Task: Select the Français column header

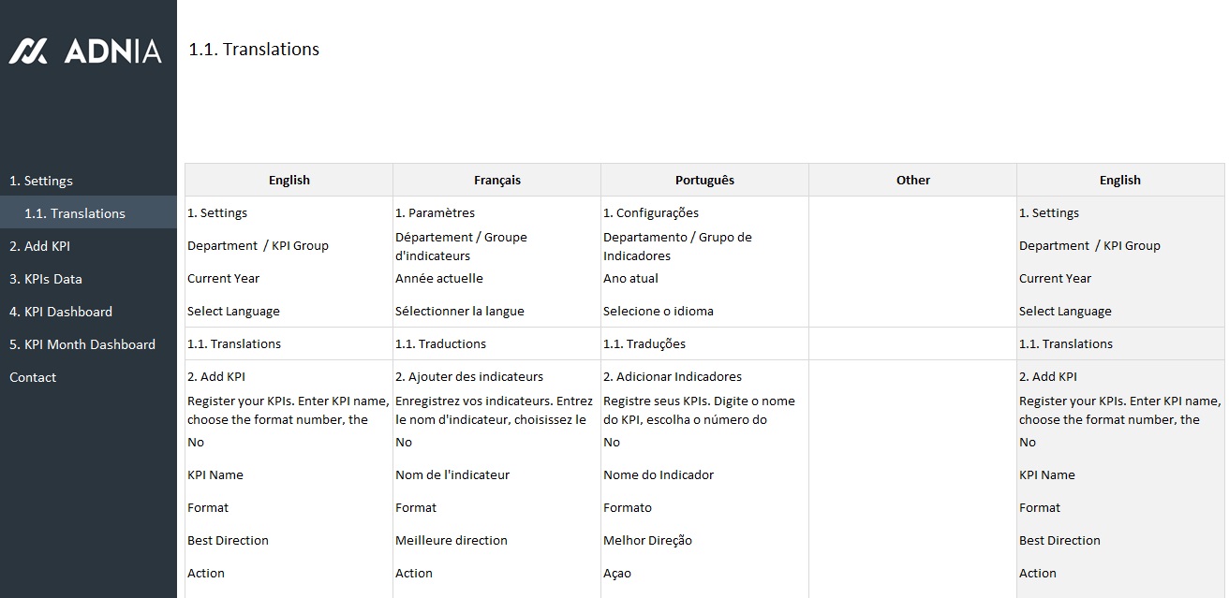Action: pos(496,180)
